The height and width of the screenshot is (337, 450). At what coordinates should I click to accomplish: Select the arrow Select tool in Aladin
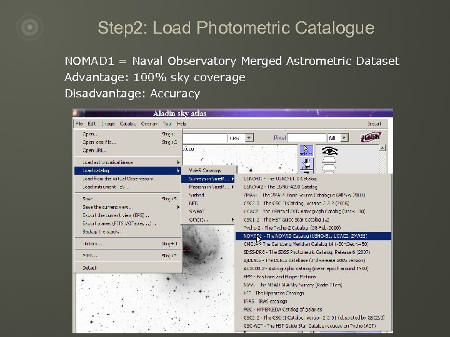[x=306, y=150]
